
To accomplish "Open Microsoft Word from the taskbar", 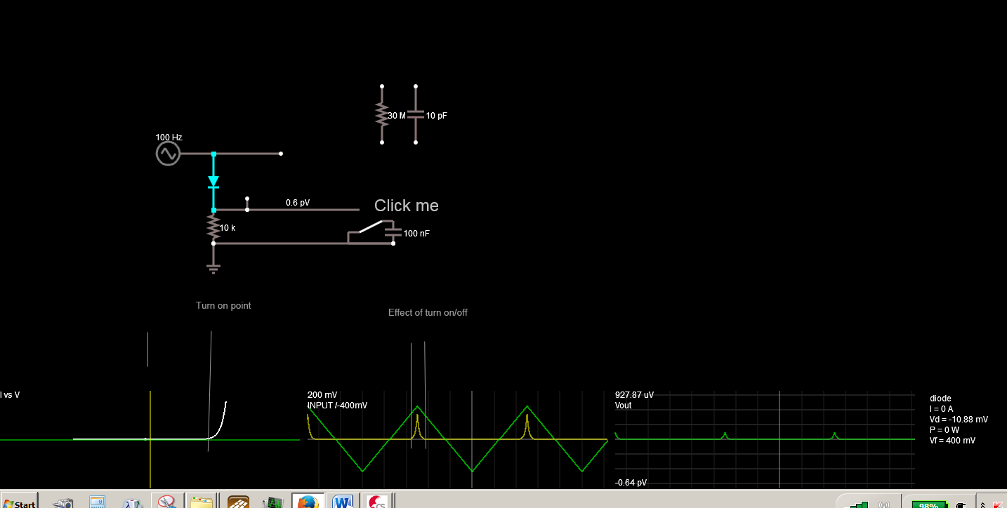I will 343,501.
